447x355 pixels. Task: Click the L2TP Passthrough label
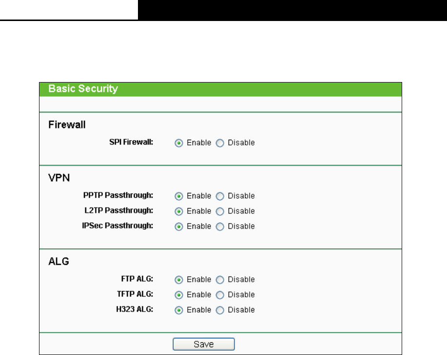pos(118,210)
